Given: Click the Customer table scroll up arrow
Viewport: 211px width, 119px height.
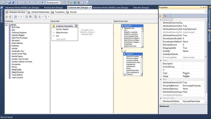Looking at the screenshot, I should point(141,57).
